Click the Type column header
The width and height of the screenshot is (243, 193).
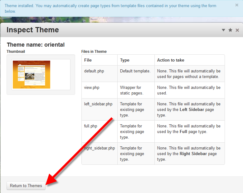[x=124, y=60]
